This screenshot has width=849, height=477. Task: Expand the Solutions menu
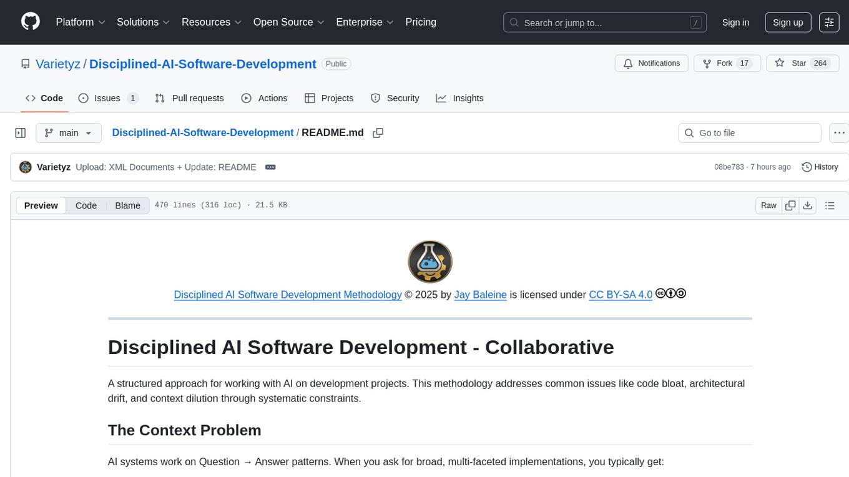pyautogui.click(x=144, y=22)
